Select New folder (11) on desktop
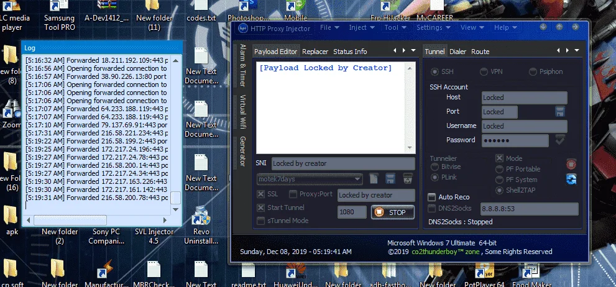 [x=154, y=16]
